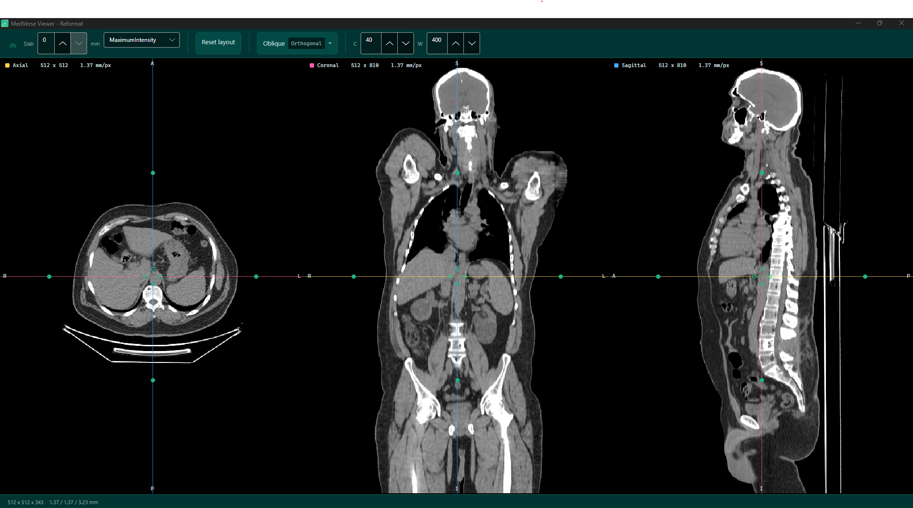The height and width of the screenshot is (508, 913).
Task: Click the MedVerse app logo in title bar
Action: click(x=5, y=23)
